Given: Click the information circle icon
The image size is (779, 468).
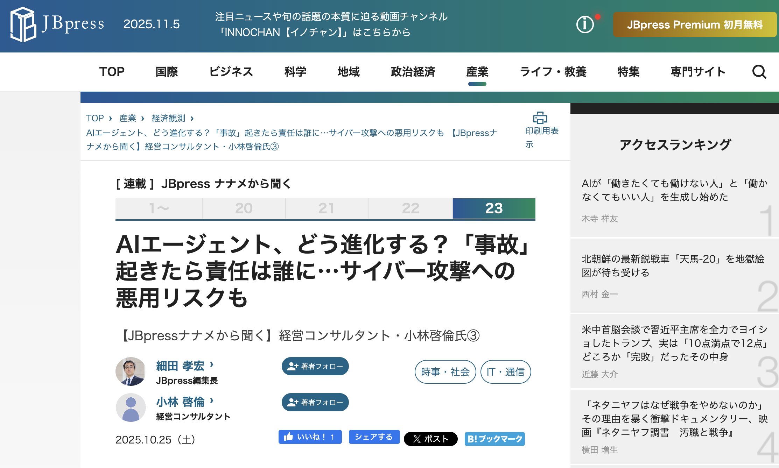Looking at the screenshot, I should (585, 24).
